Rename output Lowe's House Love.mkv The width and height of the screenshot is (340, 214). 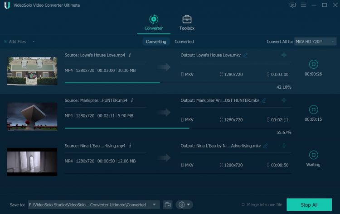[x=245, y=55]
